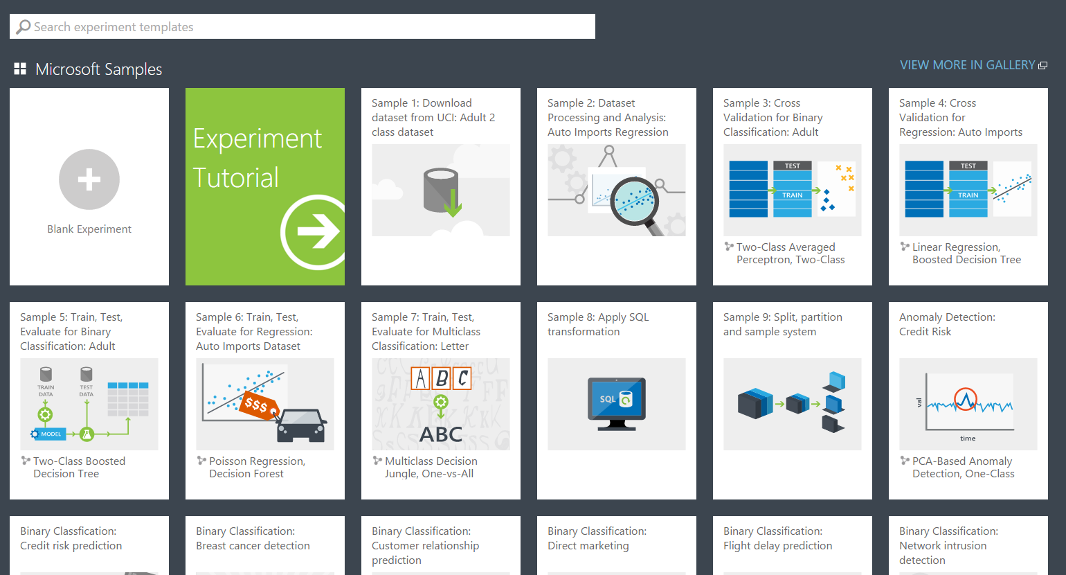Open Sample 1 database download thumbnail

(x=441, y=191)
